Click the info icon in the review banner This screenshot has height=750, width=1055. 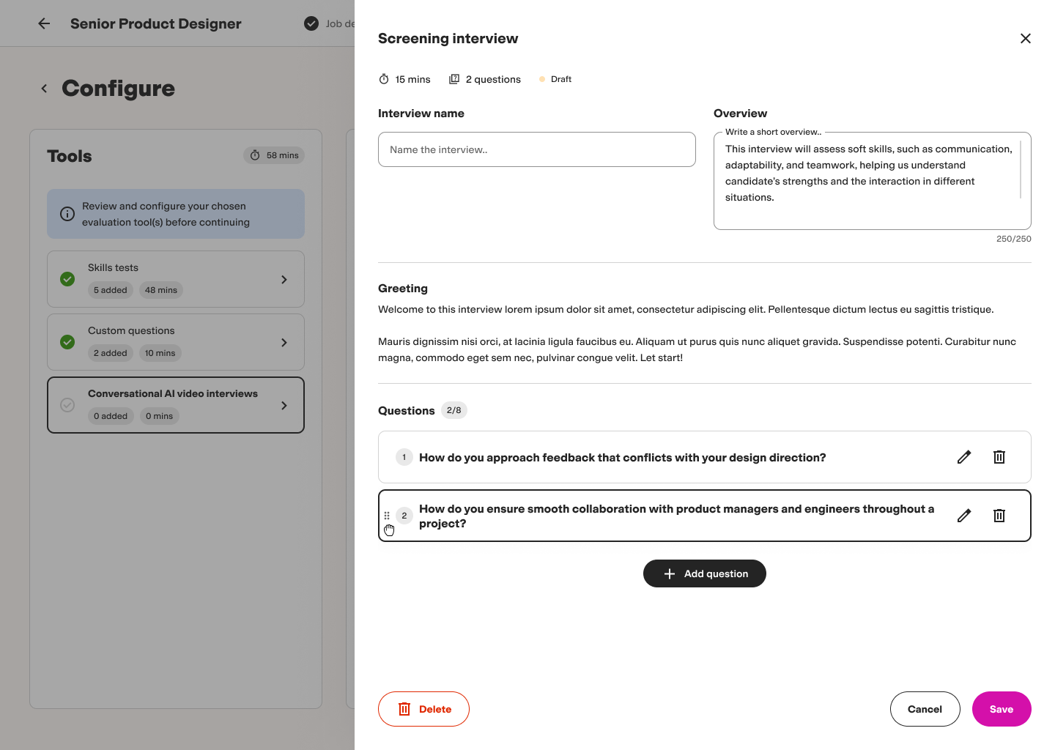(x=67, y=214)
